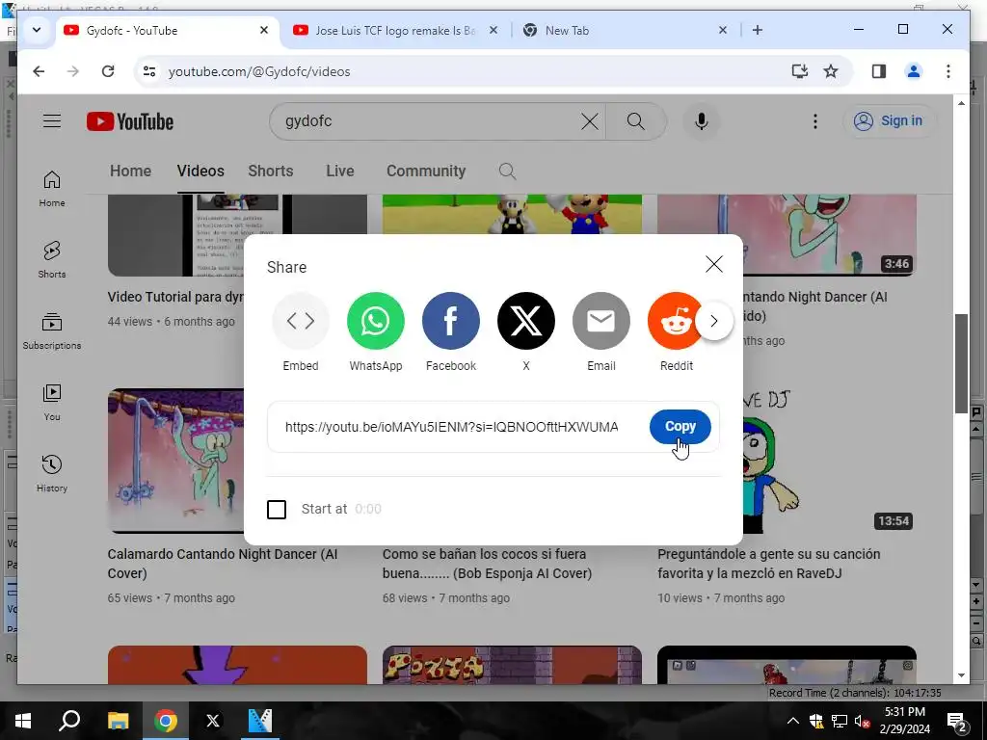Open VEGAS Pro from taskbar
The height and width of the screenshot is (740, 987).
[259, 721]
